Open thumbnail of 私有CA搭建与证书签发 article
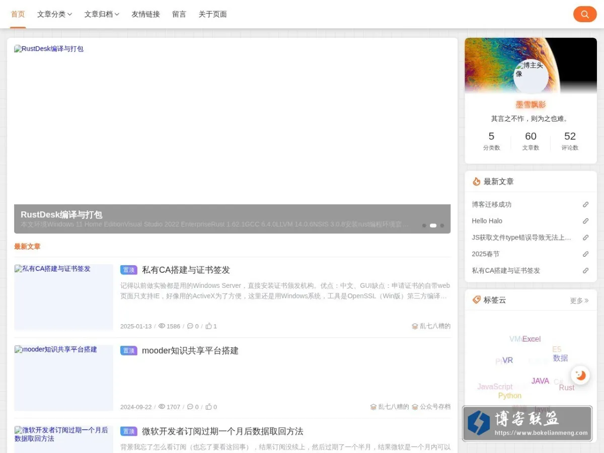Screen dimensions: 604x453 pos(63,297)
